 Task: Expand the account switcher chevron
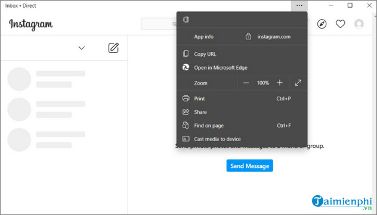tap(82, 48)
